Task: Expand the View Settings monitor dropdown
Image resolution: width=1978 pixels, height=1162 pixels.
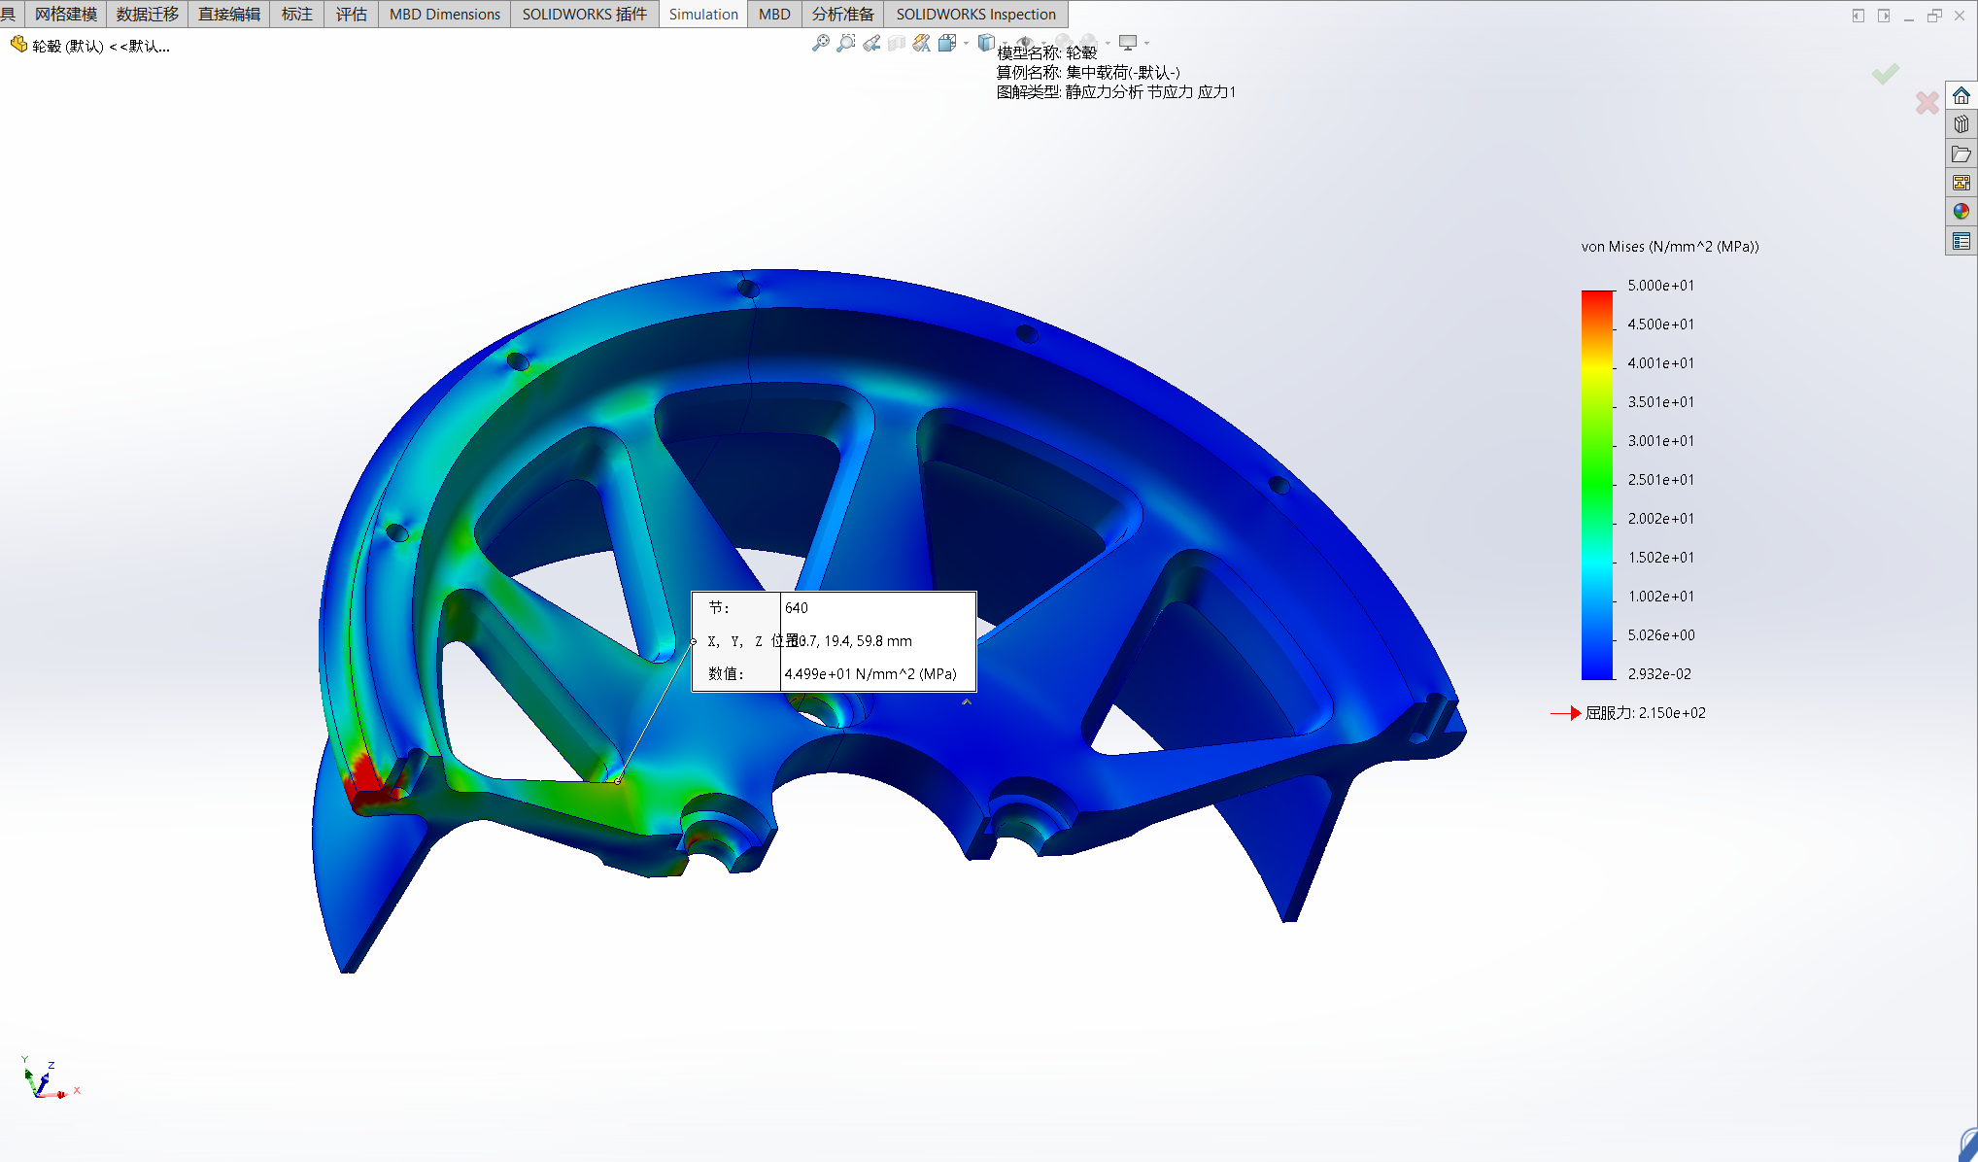Action: coord(1146,43)
